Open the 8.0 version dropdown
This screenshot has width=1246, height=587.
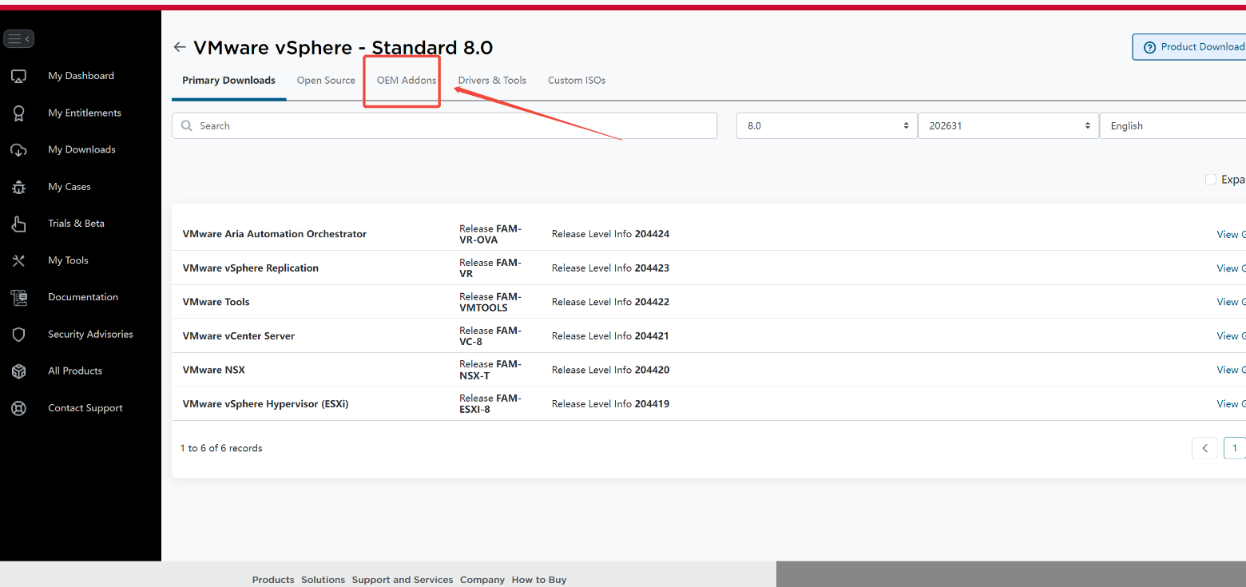tap(827, 126)
